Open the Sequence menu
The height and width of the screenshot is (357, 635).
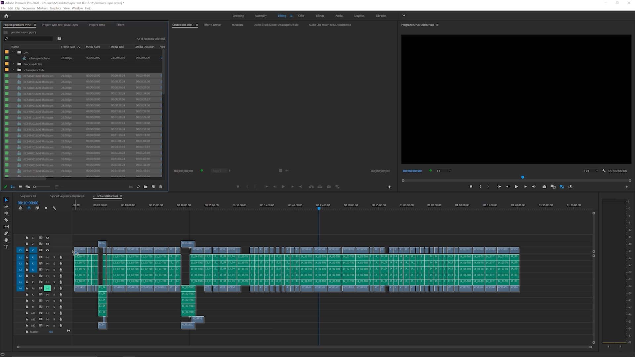pyautogui.click(x=28, y=8)
